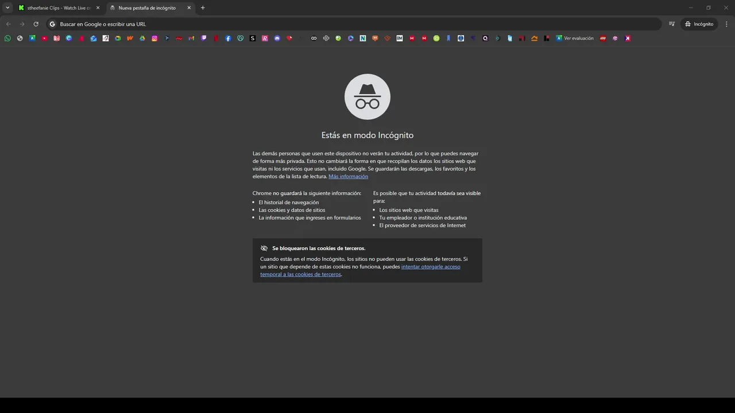735x413 pixels.
Task: Expand the tab search dropdown
Action: 7,8
